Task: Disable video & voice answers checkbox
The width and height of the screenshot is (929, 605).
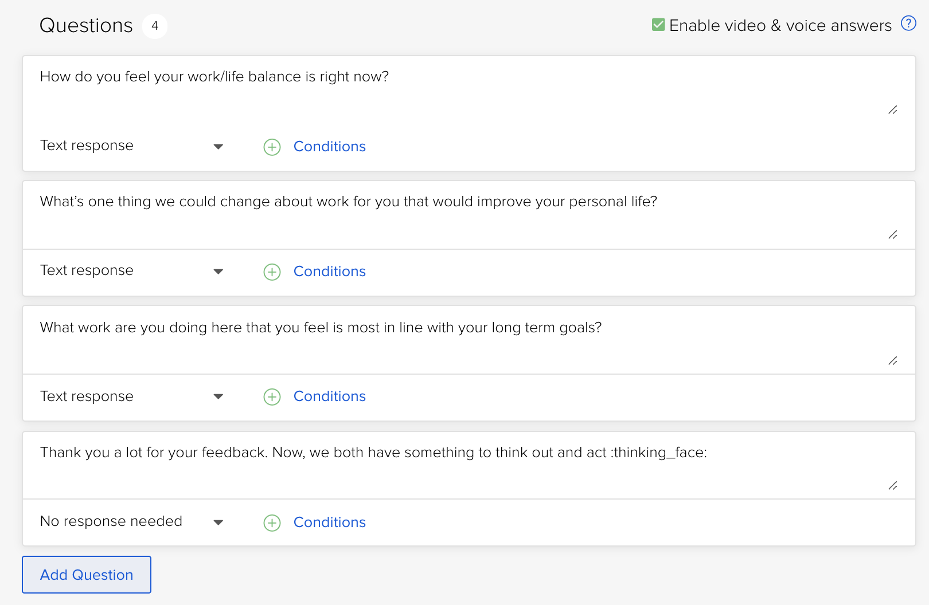Action: [x=658, y=25]
